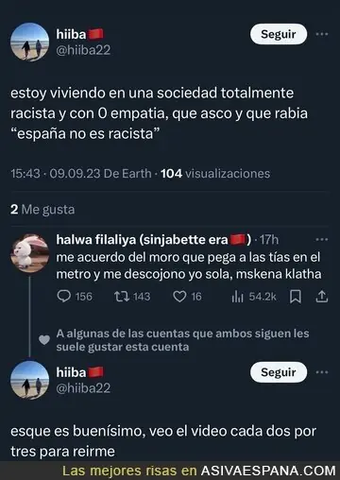Open hiiba's lower profile picture
Viewport: 340px width, 480px height.
[x=30, y=380]
